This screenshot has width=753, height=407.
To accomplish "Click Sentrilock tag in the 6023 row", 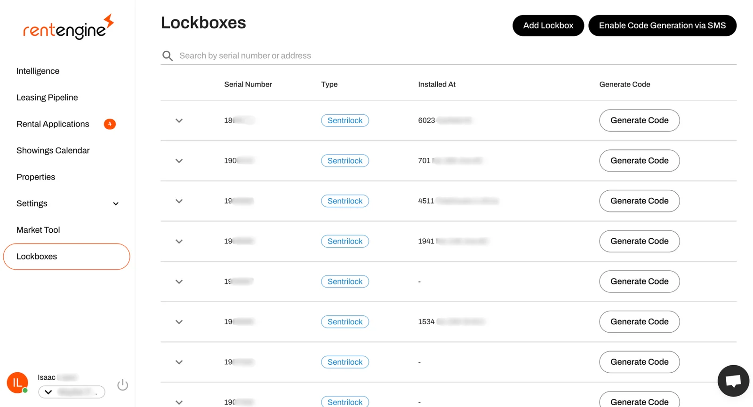I will click(x=345, y=120).
